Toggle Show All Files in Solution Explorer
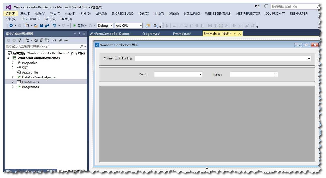This screenshot has height=178, width=326. pyautogui.click(x=47, y=40)
